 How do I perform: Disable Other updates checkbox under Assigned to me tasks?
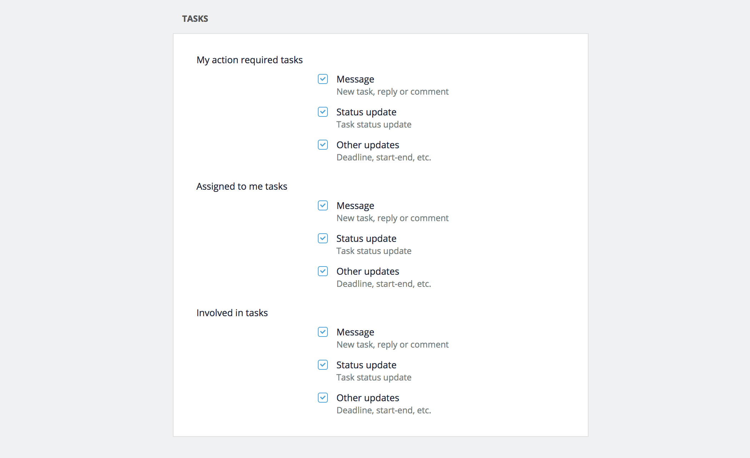coord(323,271)
